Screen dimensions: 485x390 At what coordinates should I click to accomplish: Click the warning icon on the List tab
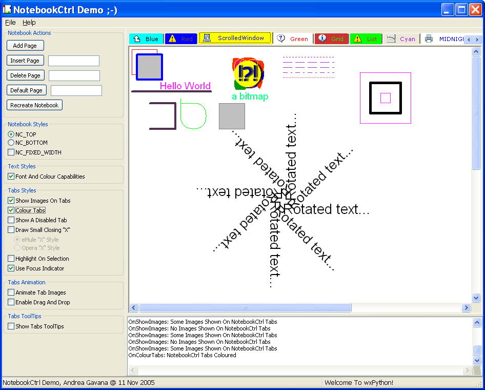357,38
